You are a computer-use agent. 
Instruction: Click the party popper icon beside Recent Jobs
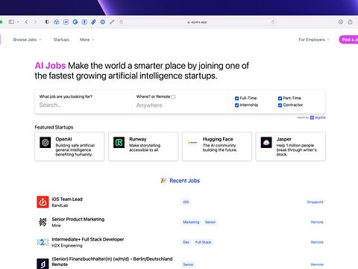163,180
